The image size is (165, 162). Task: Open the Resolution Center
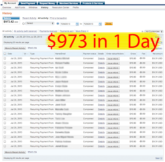61,7
